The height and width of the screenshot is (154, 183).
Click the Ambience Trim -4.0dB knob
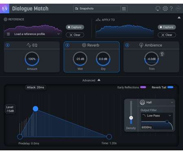click(x=152, y=59)
